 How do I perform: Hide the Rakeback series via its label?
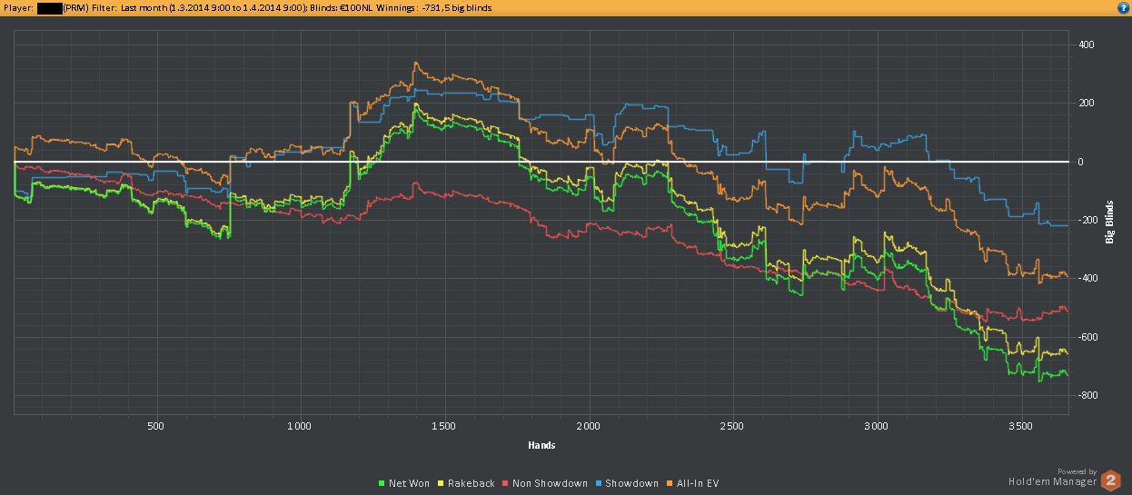pyautogui.click(x=471, y=484)
